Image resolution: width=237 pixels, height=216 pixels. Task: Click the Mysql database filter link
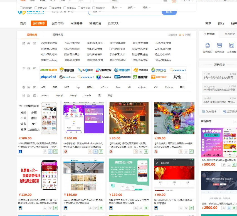point(59,96)
